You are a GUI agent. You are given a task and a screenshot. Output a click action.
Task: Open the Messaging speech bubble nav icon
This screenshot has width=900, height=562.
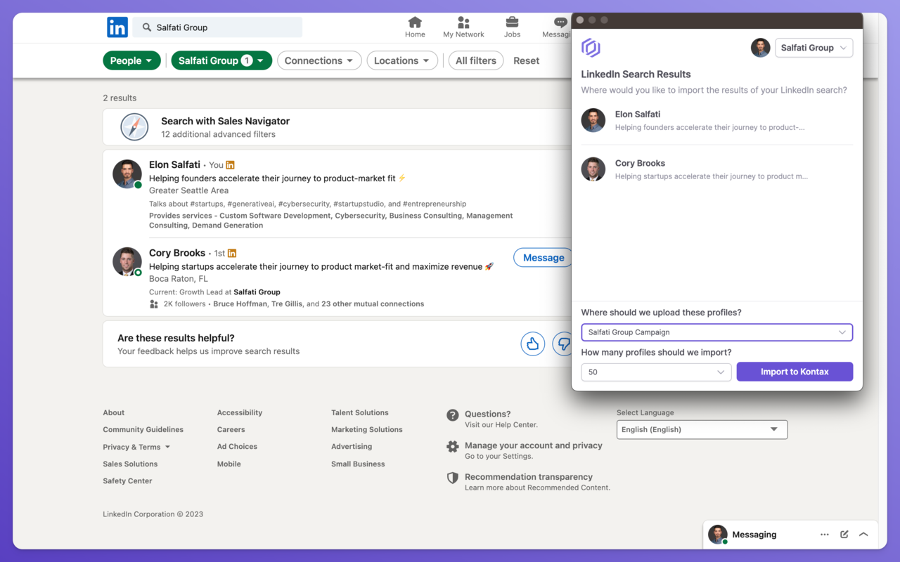[x=560, y=22]
